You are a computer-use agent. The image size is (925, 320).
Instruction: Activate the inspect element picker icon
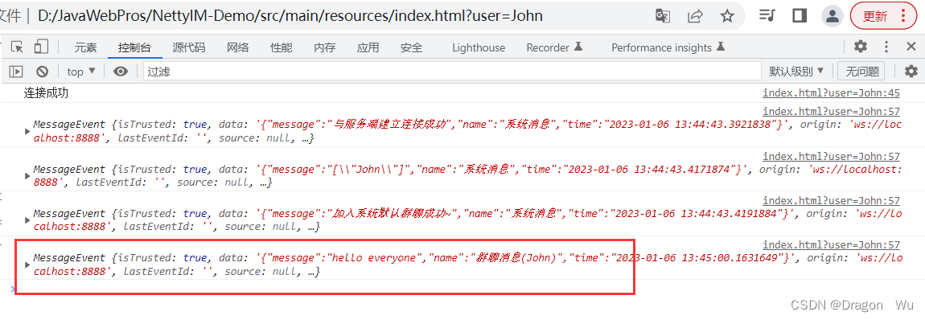click(x=18, y=47)
